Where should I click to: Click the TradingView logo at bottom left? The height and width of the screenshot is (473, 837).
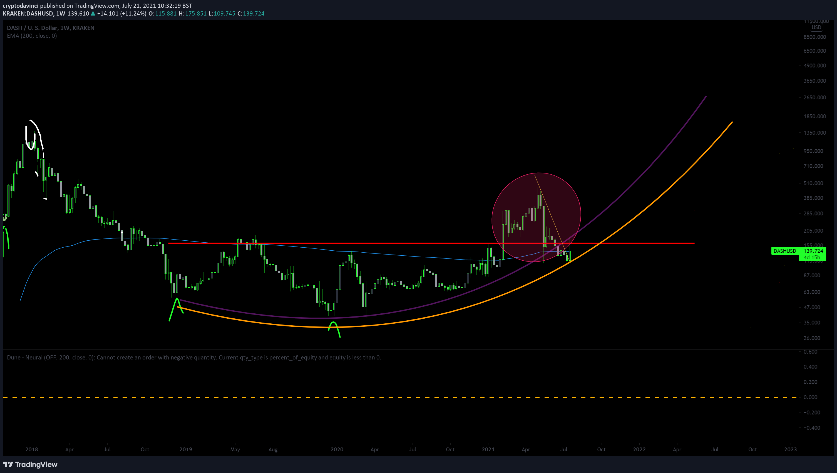pos(30,464)
